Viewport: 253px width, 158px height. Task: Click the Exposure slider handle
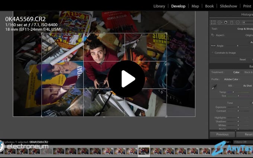point(238,107)
